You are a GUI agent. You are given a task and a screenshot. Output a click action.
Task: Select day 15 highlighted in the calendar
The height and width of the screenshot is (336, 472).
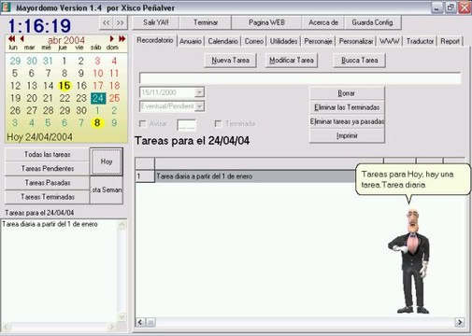(64, 86)
